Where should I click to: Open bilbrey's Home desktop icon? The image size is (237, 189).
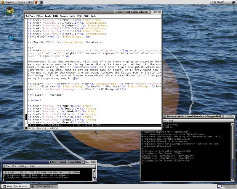tap(11, 10)
